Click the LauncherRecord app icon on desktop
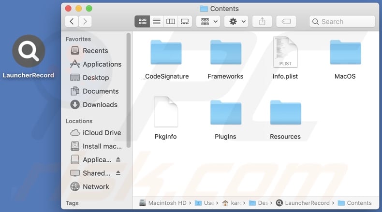The image size is (382, 212). pyautogui.click(x=29, y=51)
